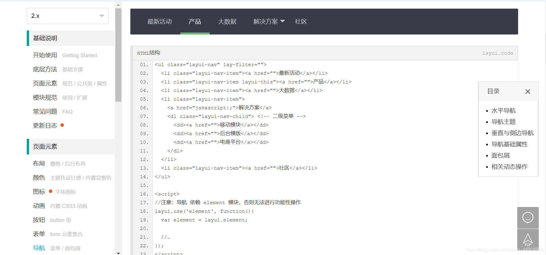
Task: Click code line 16 <script> text
Action: (167, 194)
